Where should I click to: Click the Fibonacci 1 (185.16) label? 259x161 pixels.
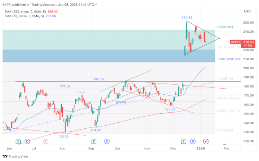pyautogui.click(x=225, y=79)
